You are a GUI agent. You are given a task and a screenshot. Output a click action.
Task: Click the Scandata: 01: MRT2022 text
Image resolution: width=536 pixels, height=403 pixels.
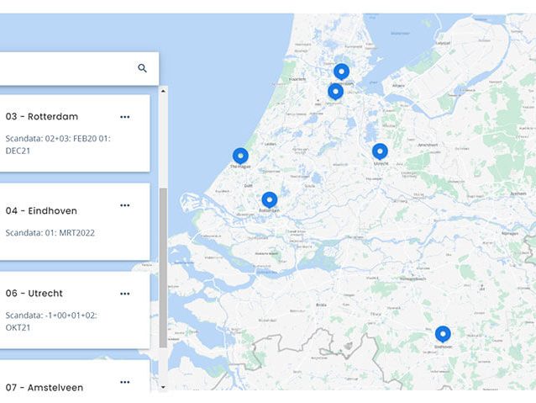[50, 233]
